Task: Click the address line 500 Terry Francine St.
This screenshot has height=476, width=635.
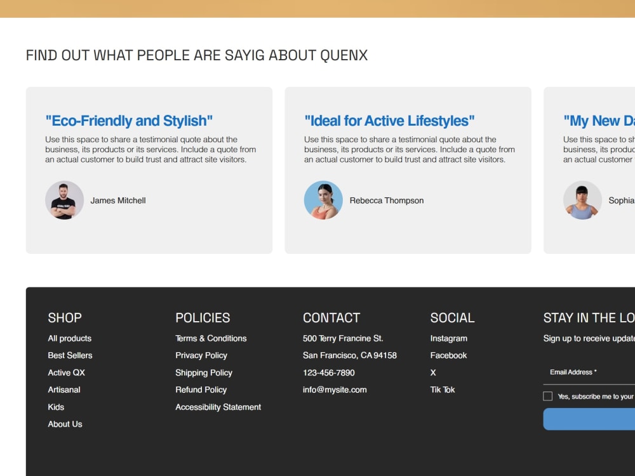Action: pos(343,338)
